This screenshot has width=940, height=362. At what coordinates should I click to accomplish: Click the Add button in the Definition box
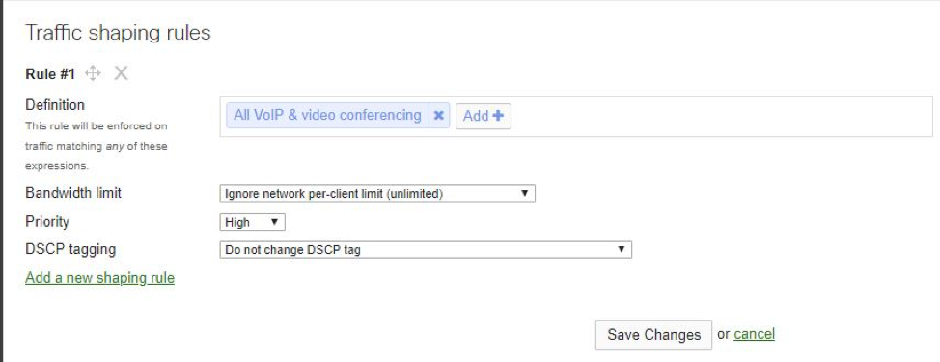(x=484, y=116)
